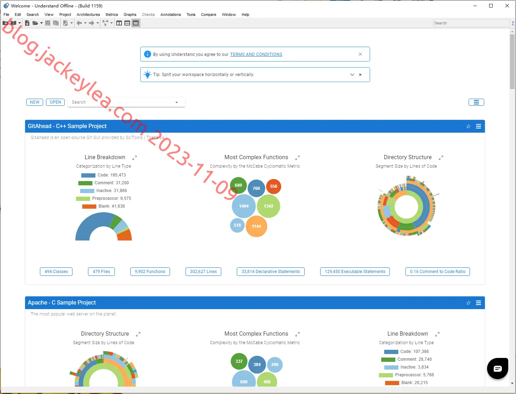Pin the GitAhead sample project
Screen dimensions: 516x394
click(x=469, y=126)
